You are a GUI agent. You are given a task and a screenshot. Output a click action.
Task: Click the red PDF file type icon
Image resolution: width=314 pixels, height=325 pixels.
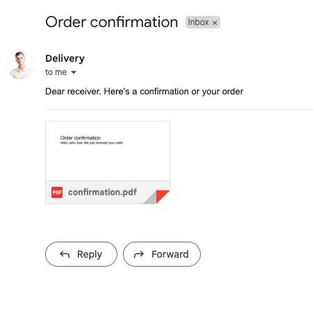[57, 192]
